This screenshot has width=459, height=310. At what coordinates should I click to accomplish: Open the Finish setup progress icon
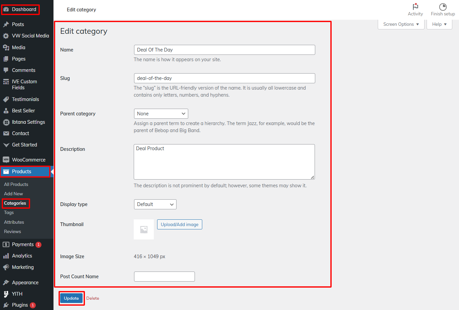(443, 7)
